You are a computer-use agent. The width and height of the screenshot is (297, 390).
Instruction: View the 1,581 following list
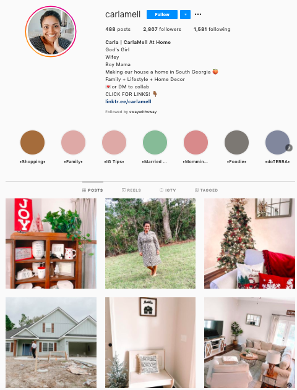[212, 29]
